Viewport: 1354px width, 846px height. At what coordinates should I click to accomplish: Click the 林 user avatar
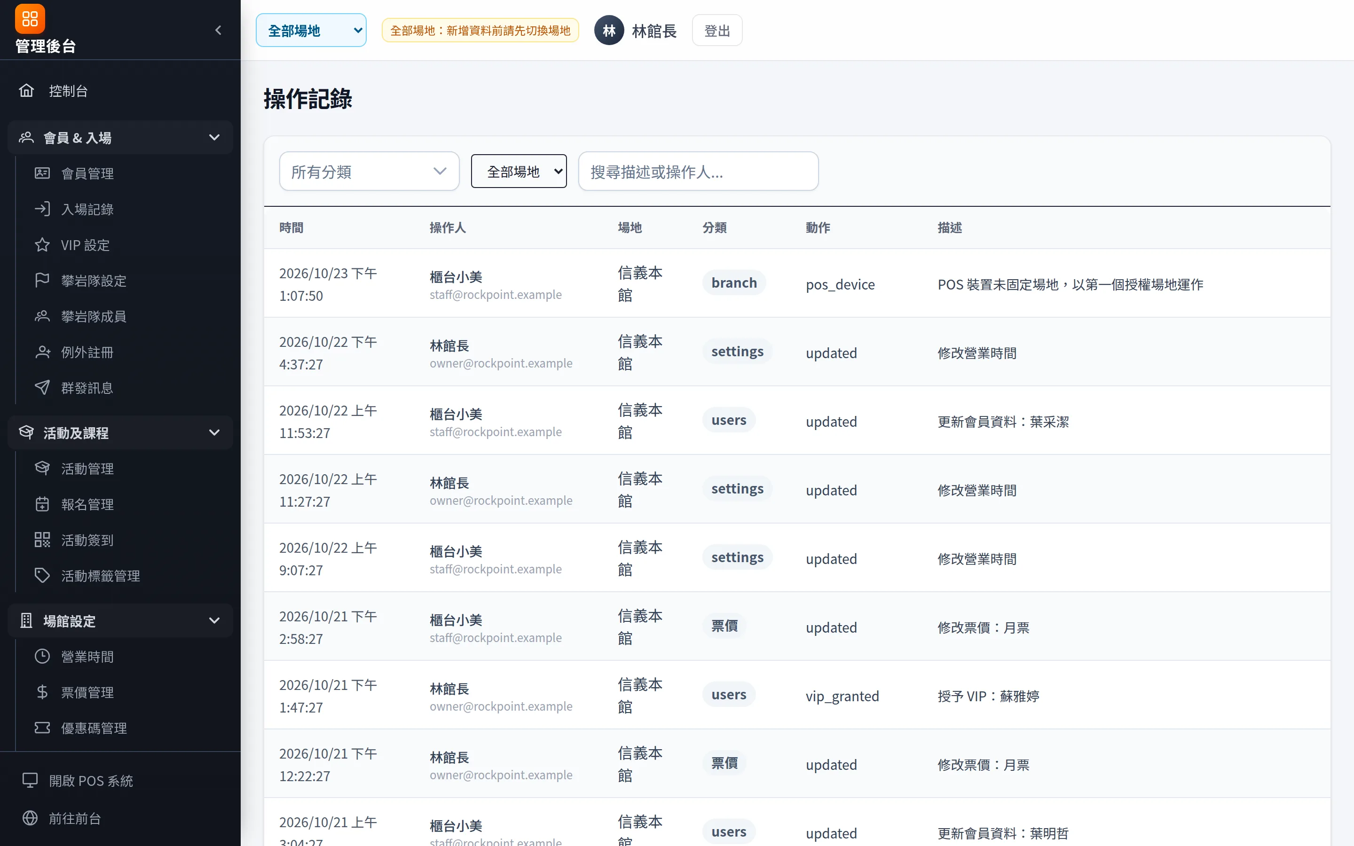pyautogui.click(x=609, y=30)
